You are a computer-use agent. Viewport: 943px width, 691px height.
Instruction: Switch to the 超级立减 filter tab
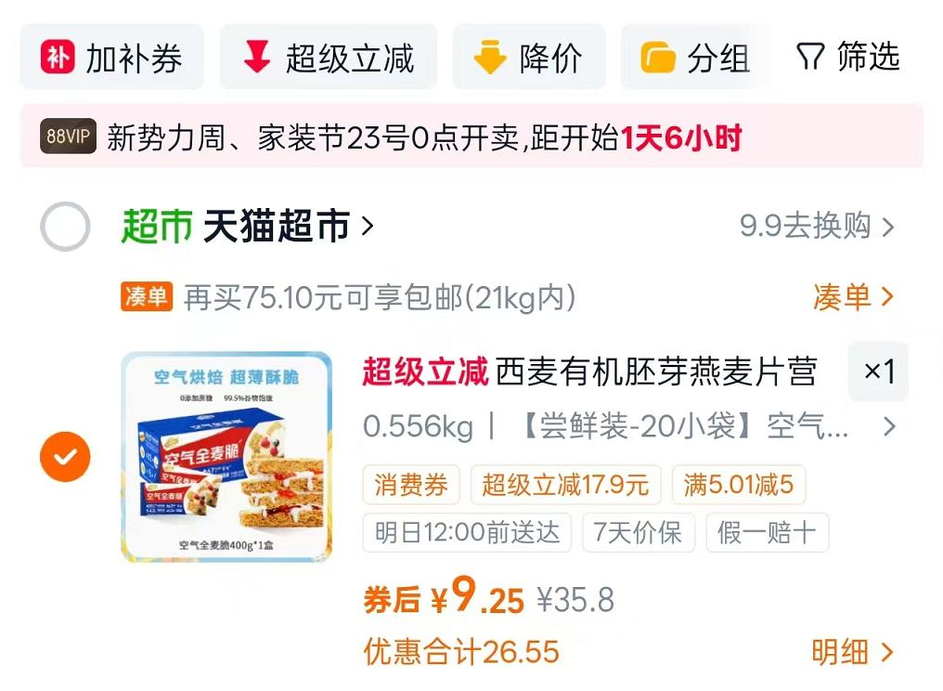(329, 58)
